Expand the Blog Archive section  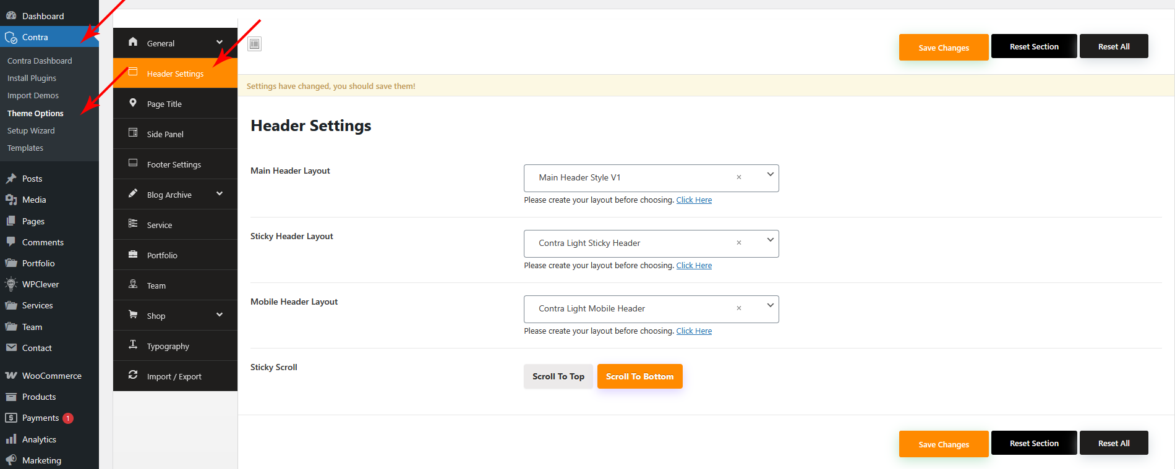[x=220, y=194]
